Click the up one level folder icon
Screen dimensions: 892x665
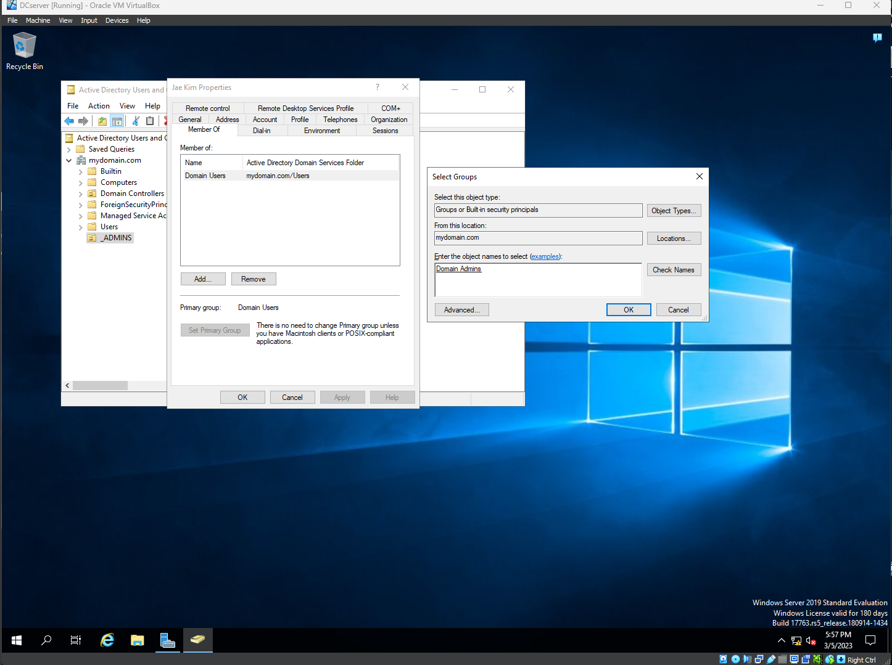[102, 121]
